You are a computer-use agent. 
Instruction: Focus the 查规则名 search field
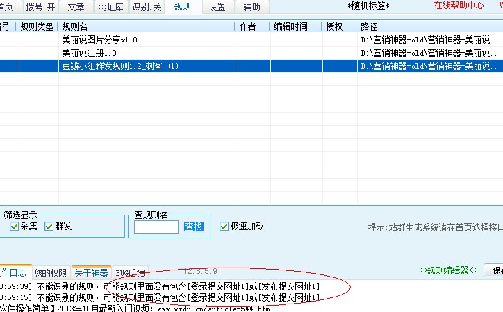pyautogui.click(x=156, y=227)
